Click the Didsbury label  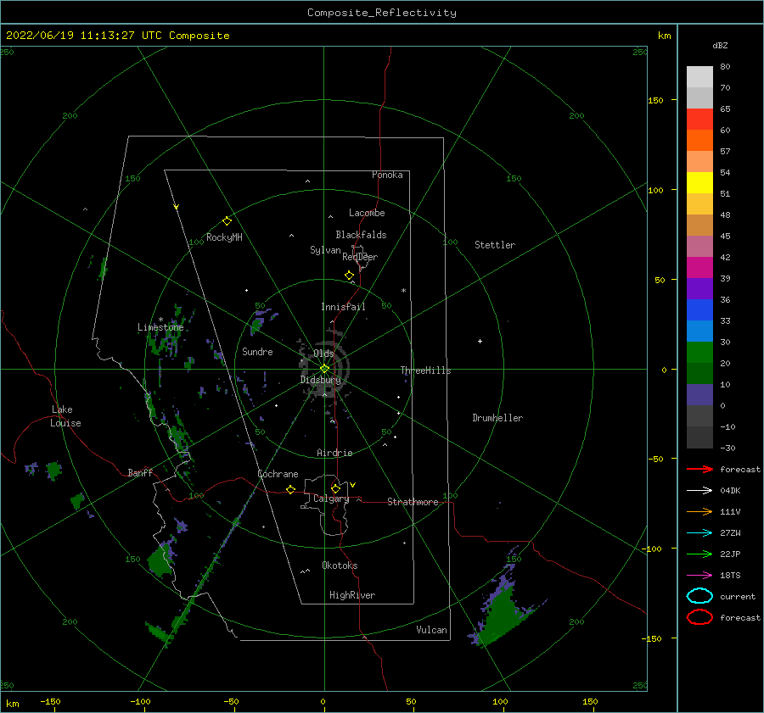point(321,380)
